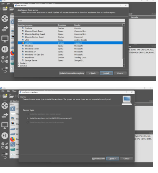Image resolution: width=158 pixels, height=173 pixels.
Task: Browse end devices monitor icon, lower screenshot
Action: tap(5, 126)
